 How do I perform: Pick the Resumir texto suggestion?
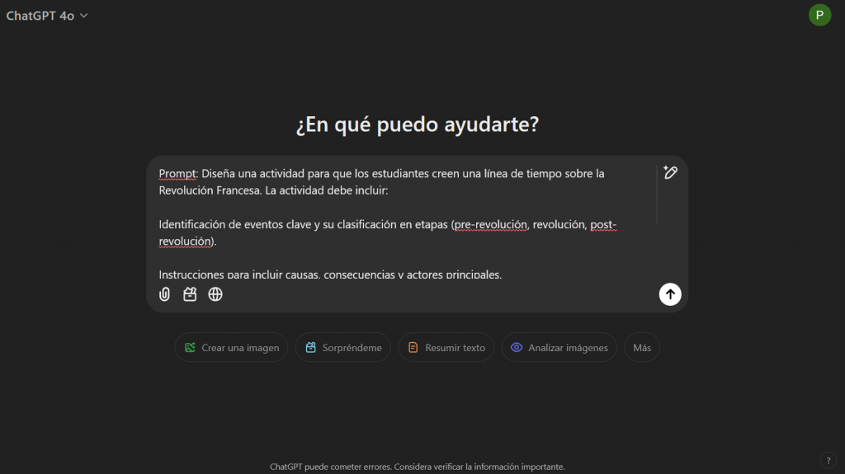point(446,348)
